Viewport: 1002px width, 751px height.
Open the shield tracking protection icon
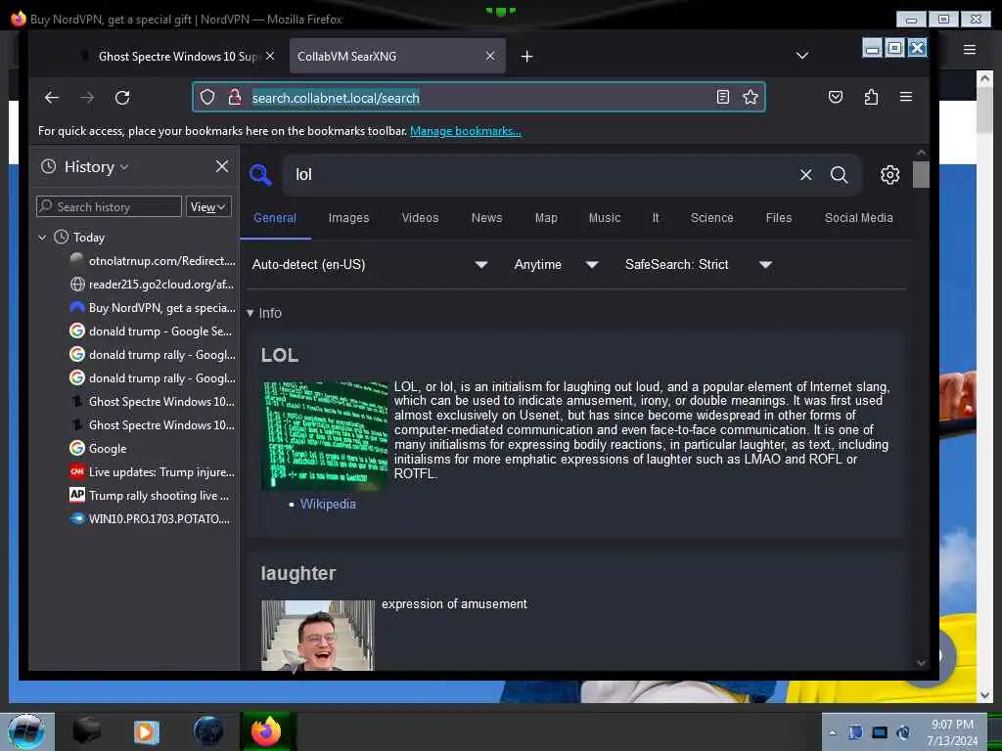click(x=207, y=97)
